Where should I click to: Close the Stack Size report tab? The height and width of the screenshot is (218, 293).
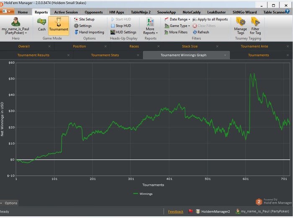(x=217, y=47)
